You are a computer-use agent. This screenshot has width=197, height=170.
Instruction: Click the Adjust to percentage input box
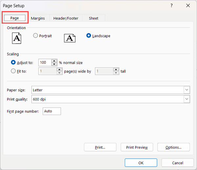(x=45, y=62)
